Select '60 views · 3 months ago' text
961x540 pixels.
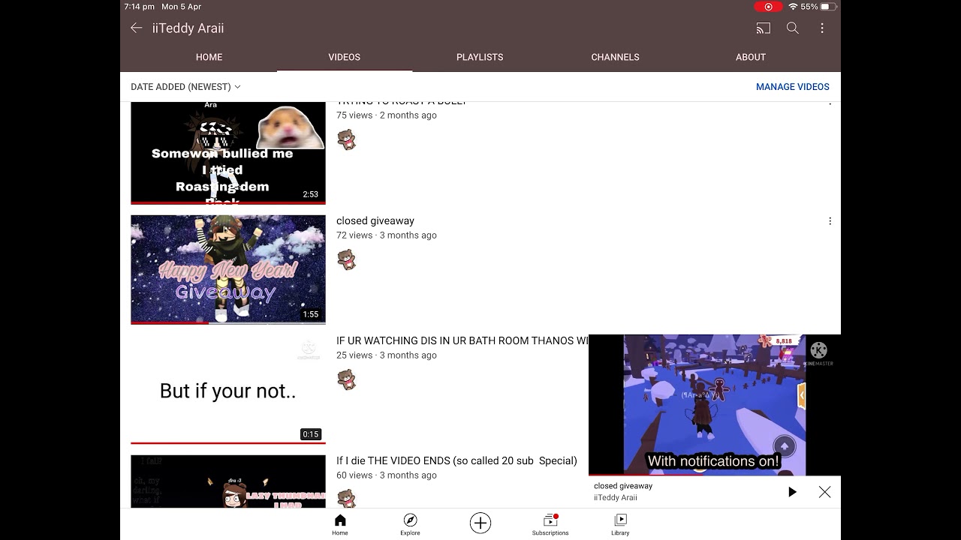(x=387, y=475)
